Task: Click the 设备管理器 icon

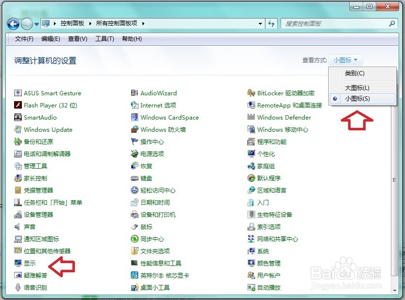Action: click(x=18, y=214)
